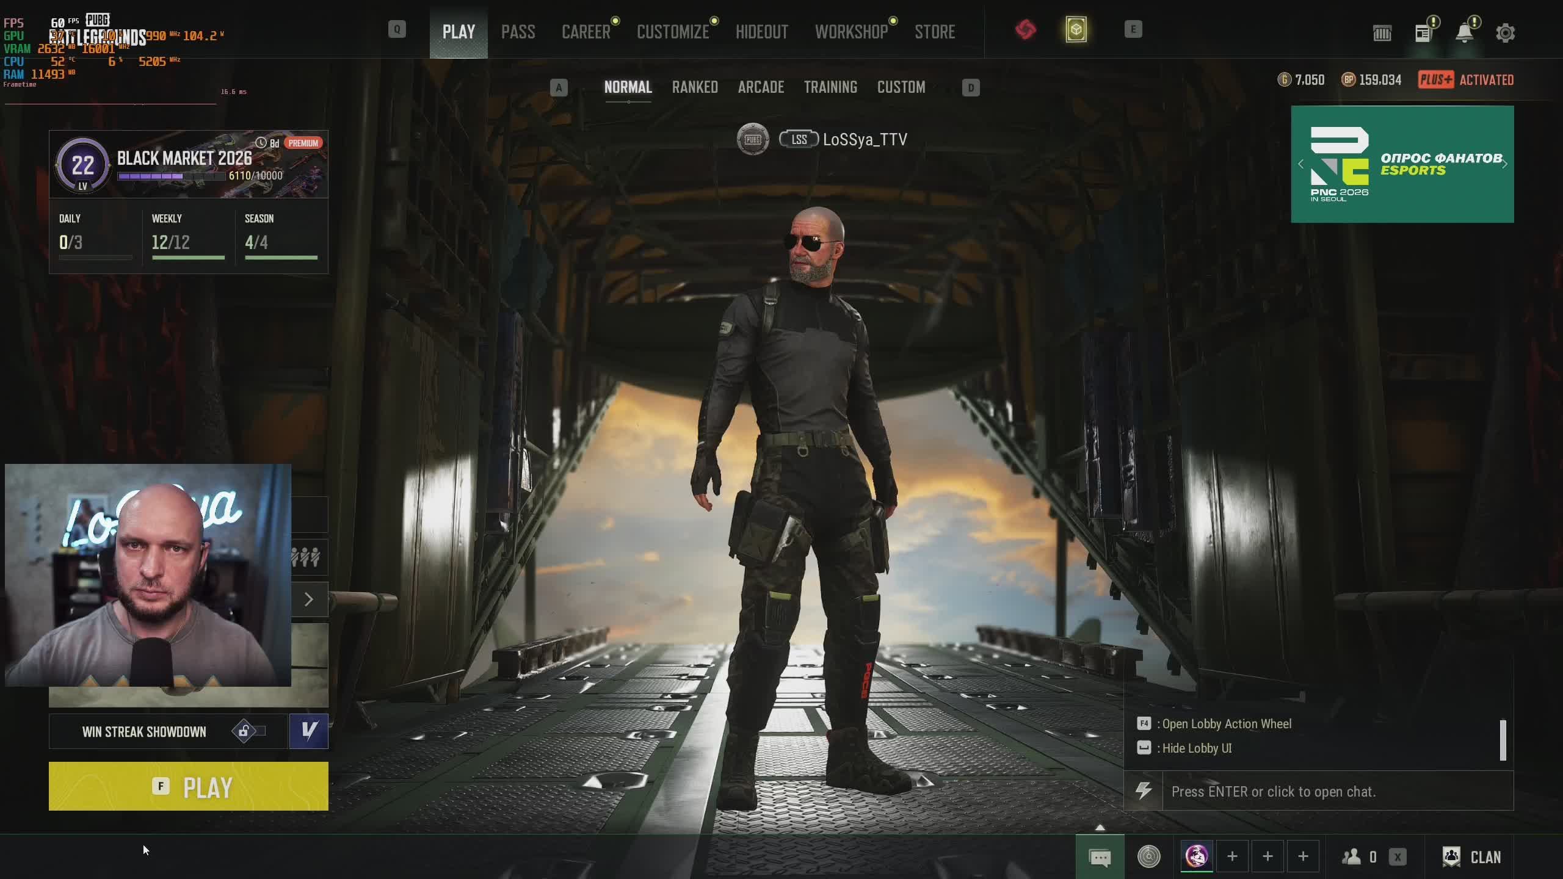Open the chat bubble icon in bottom bar
The height and width of the screenshot is (879, 1563).
click(1100, 857)
